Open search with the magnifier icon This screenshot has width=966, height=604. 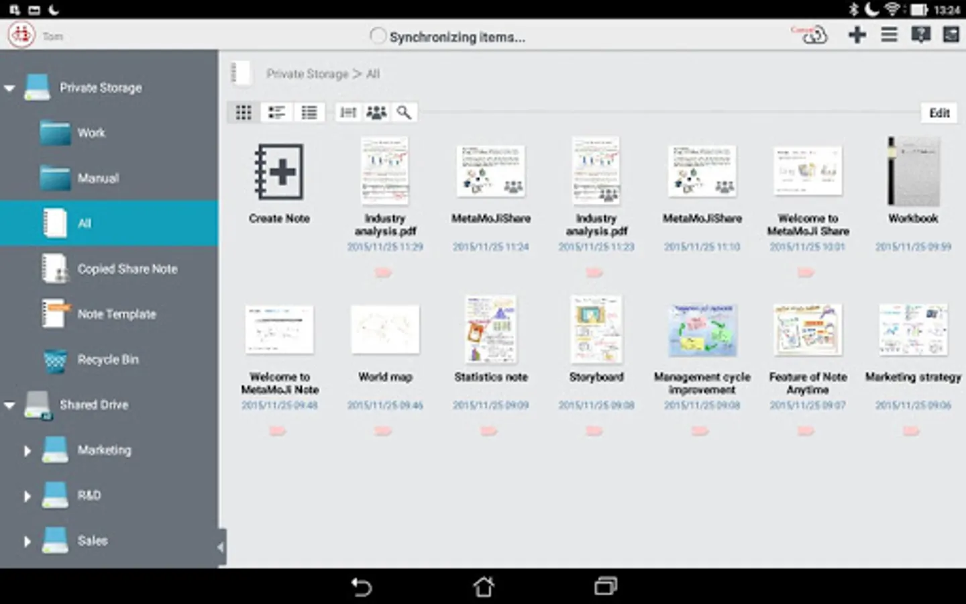point(404,112)
